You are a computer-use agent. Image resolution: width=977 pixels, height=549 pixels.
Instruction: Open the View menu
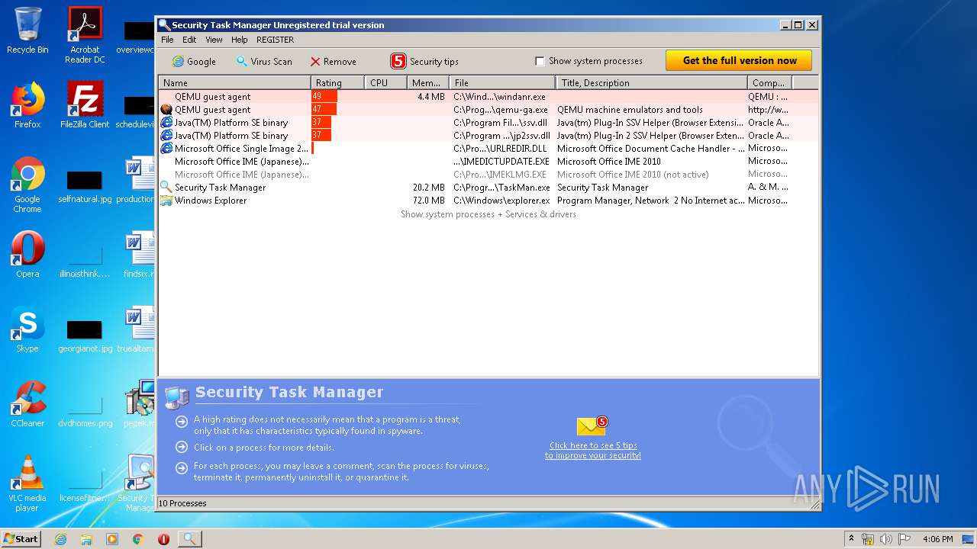click(x=214, y=40)
